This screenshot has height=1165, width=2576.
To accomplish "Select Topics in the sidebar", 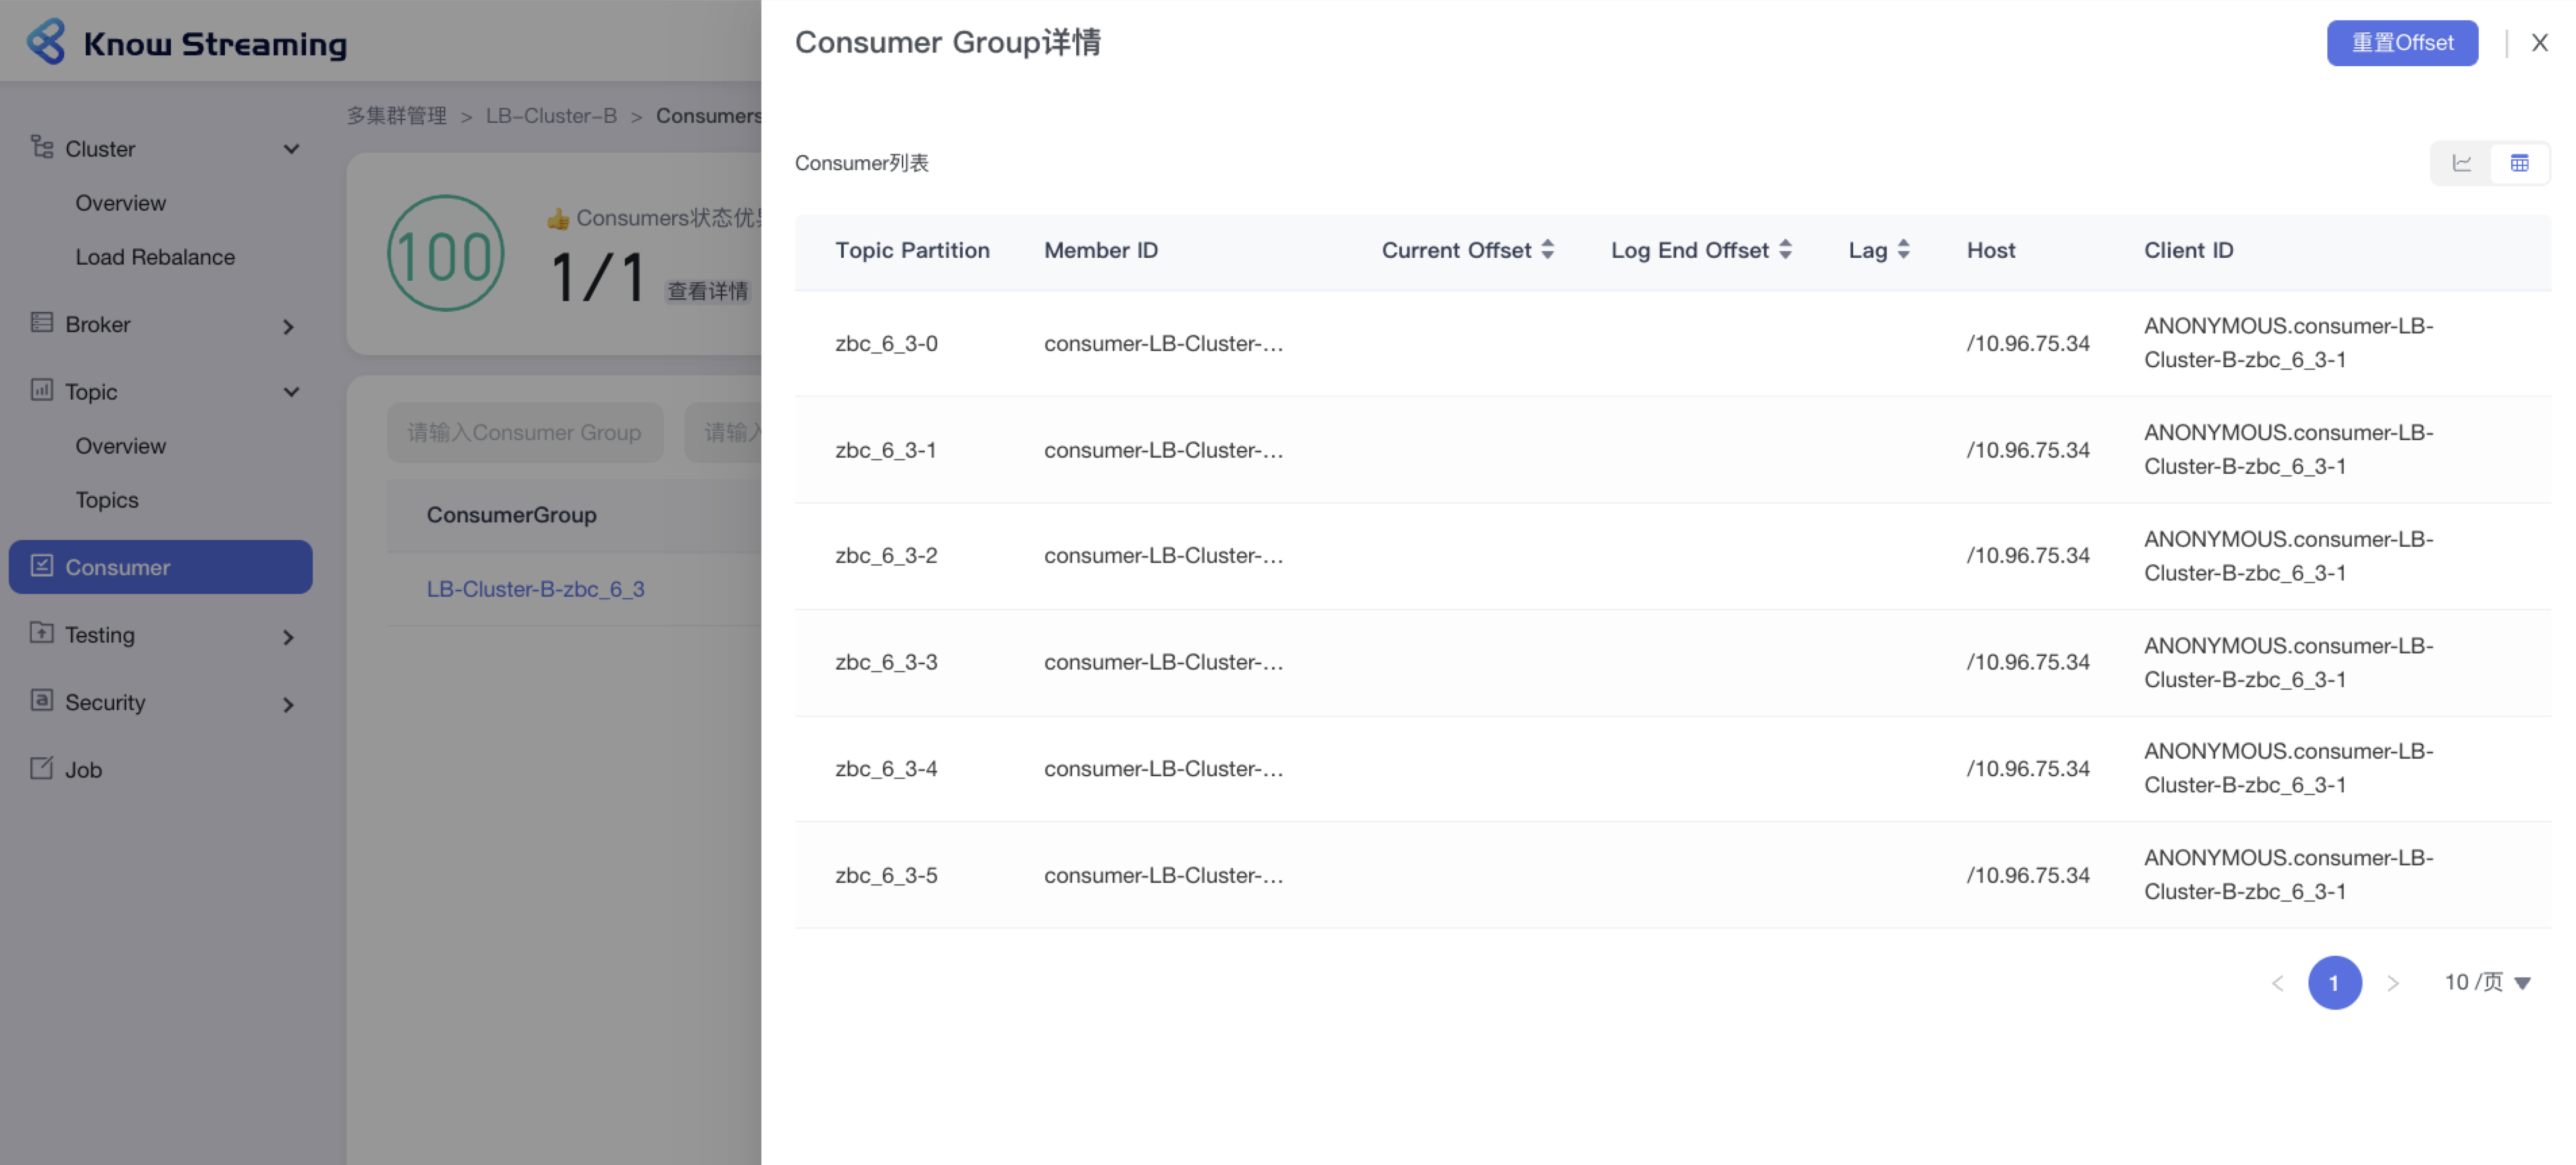I will [107, 499].
